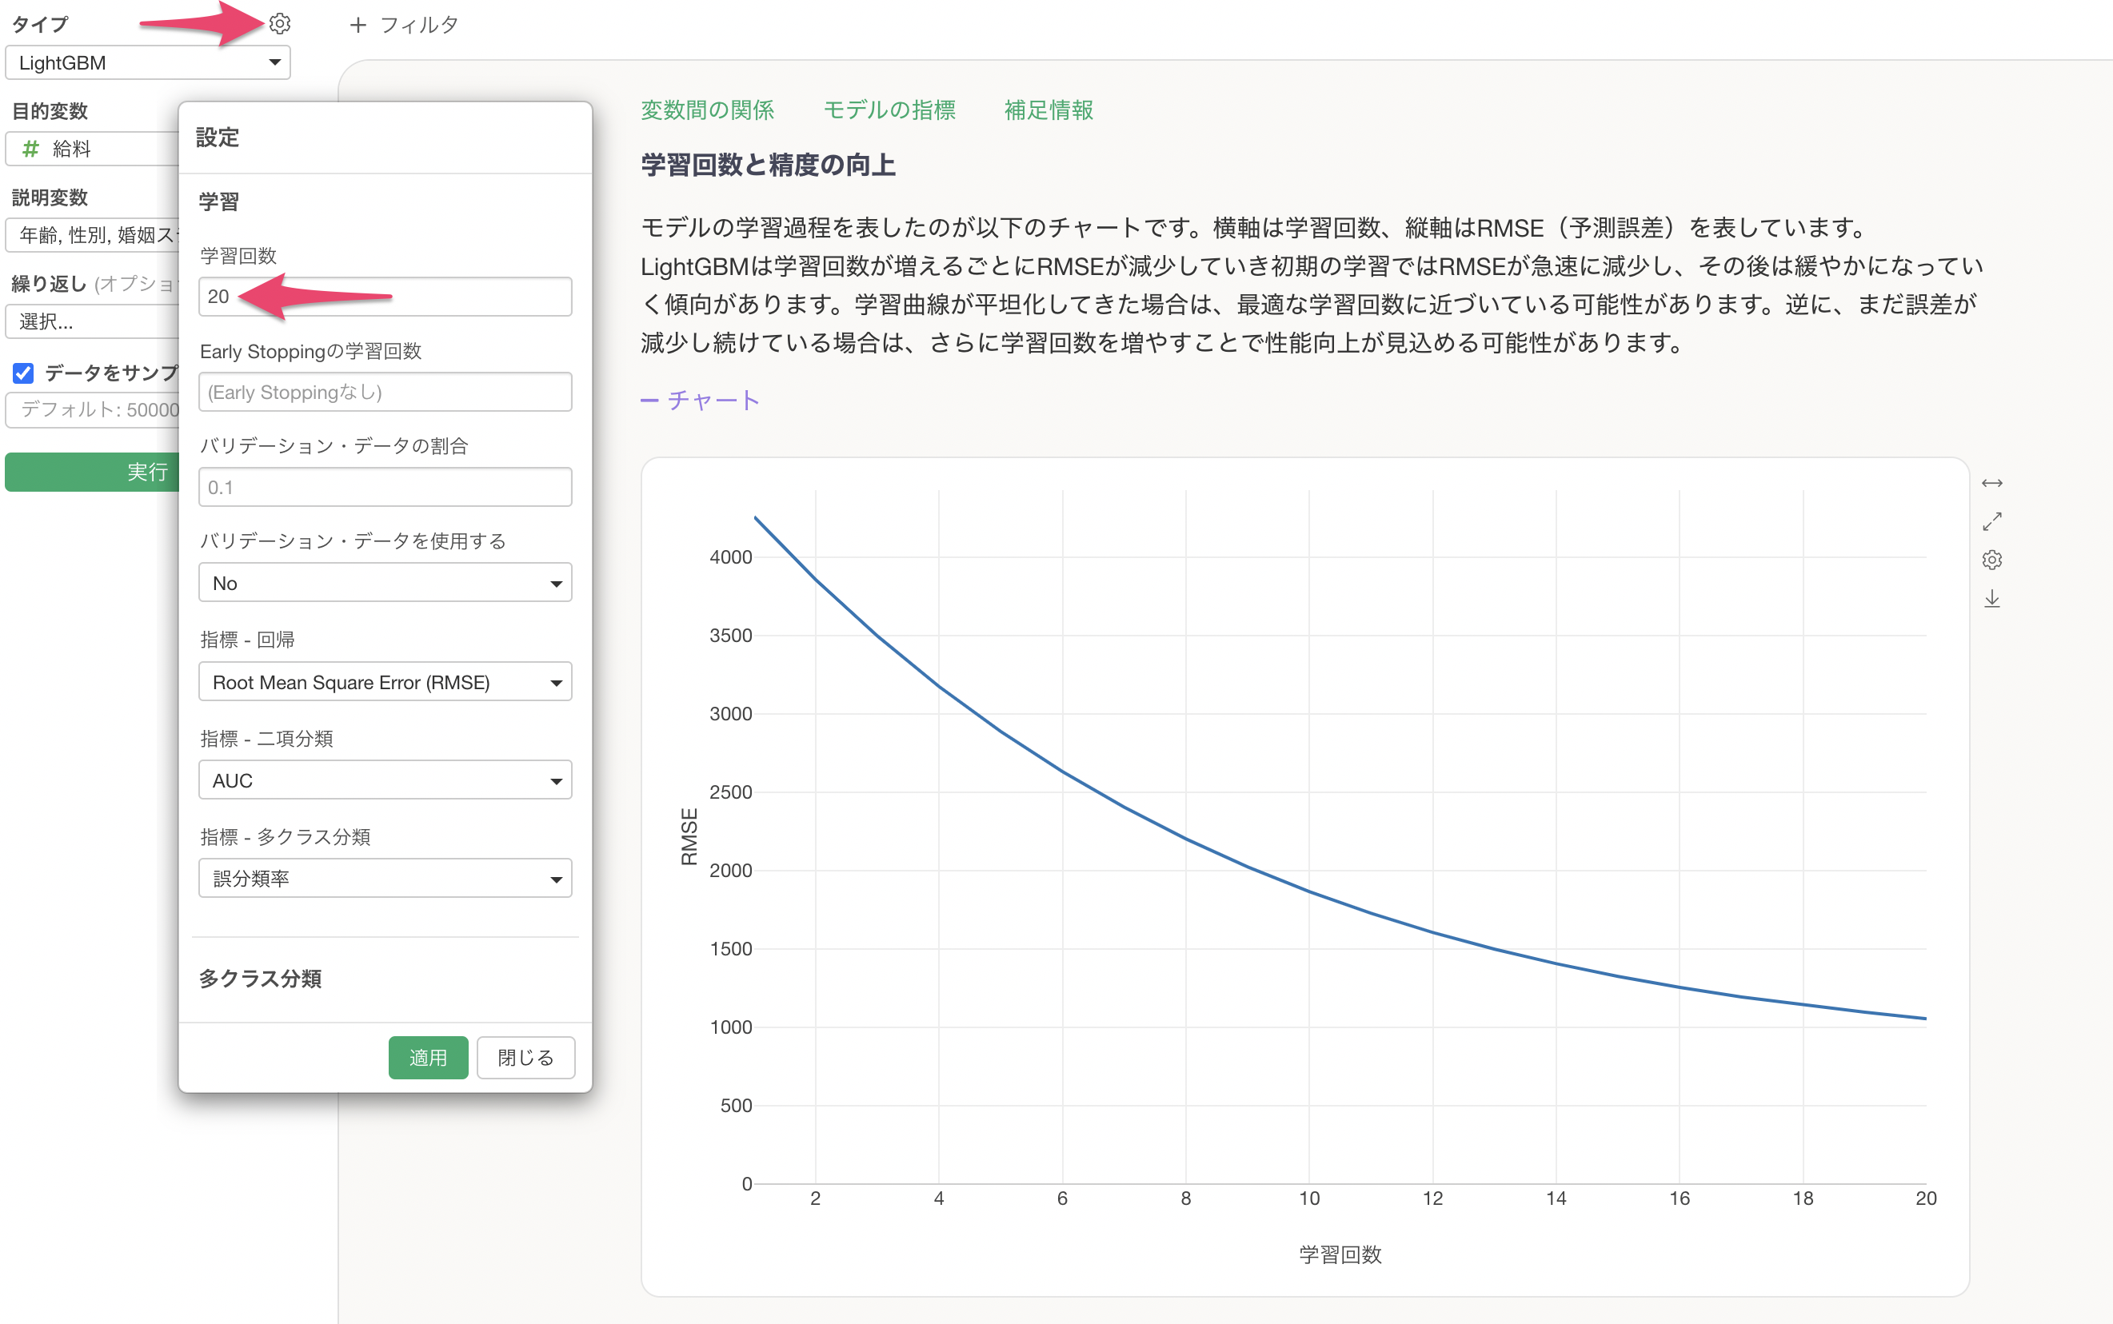
Task: Click the green hash icon beside 給料
Action: [x=30, y=149]
